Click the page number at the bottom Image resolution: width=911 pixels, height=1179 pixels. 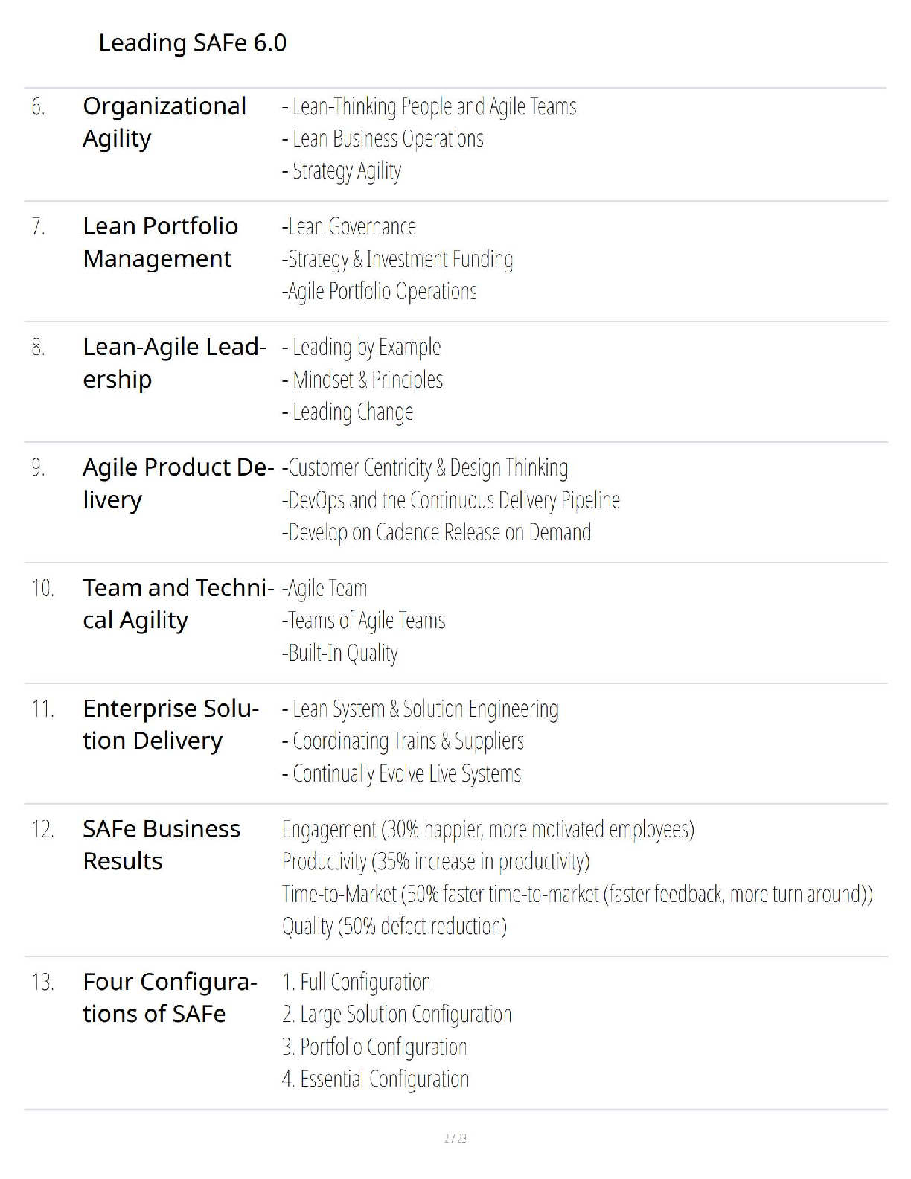(x=455, y=1138)
